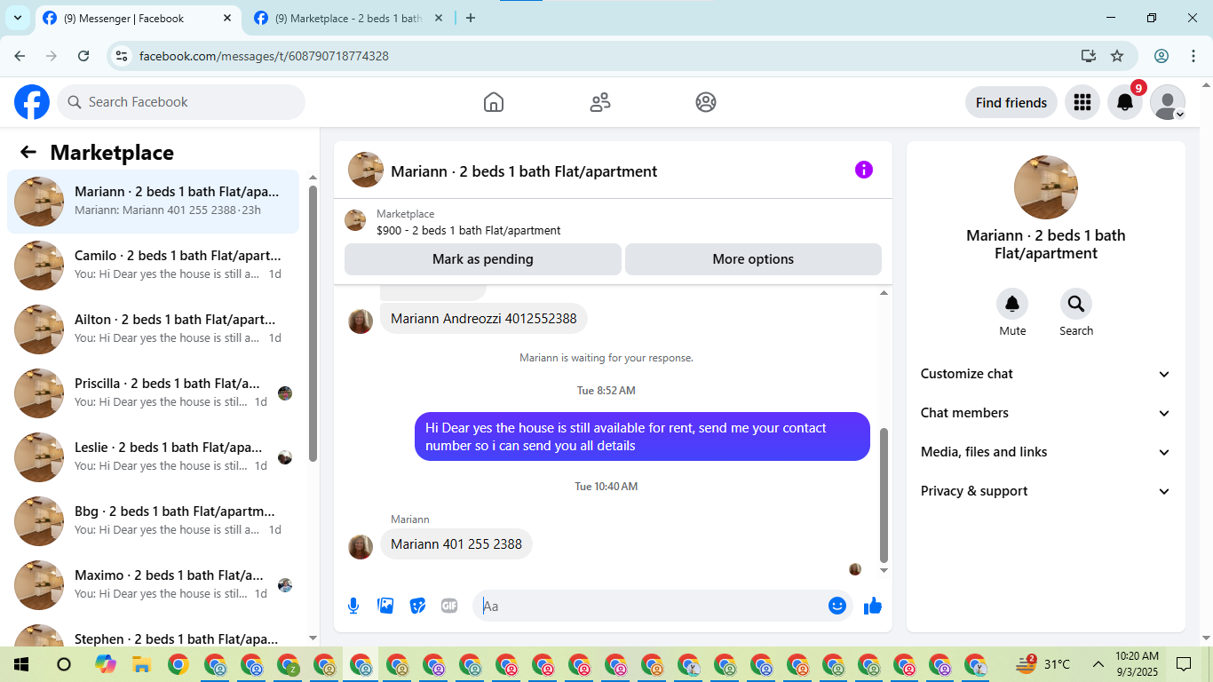Expand Chat members section

pos(1046,413)
